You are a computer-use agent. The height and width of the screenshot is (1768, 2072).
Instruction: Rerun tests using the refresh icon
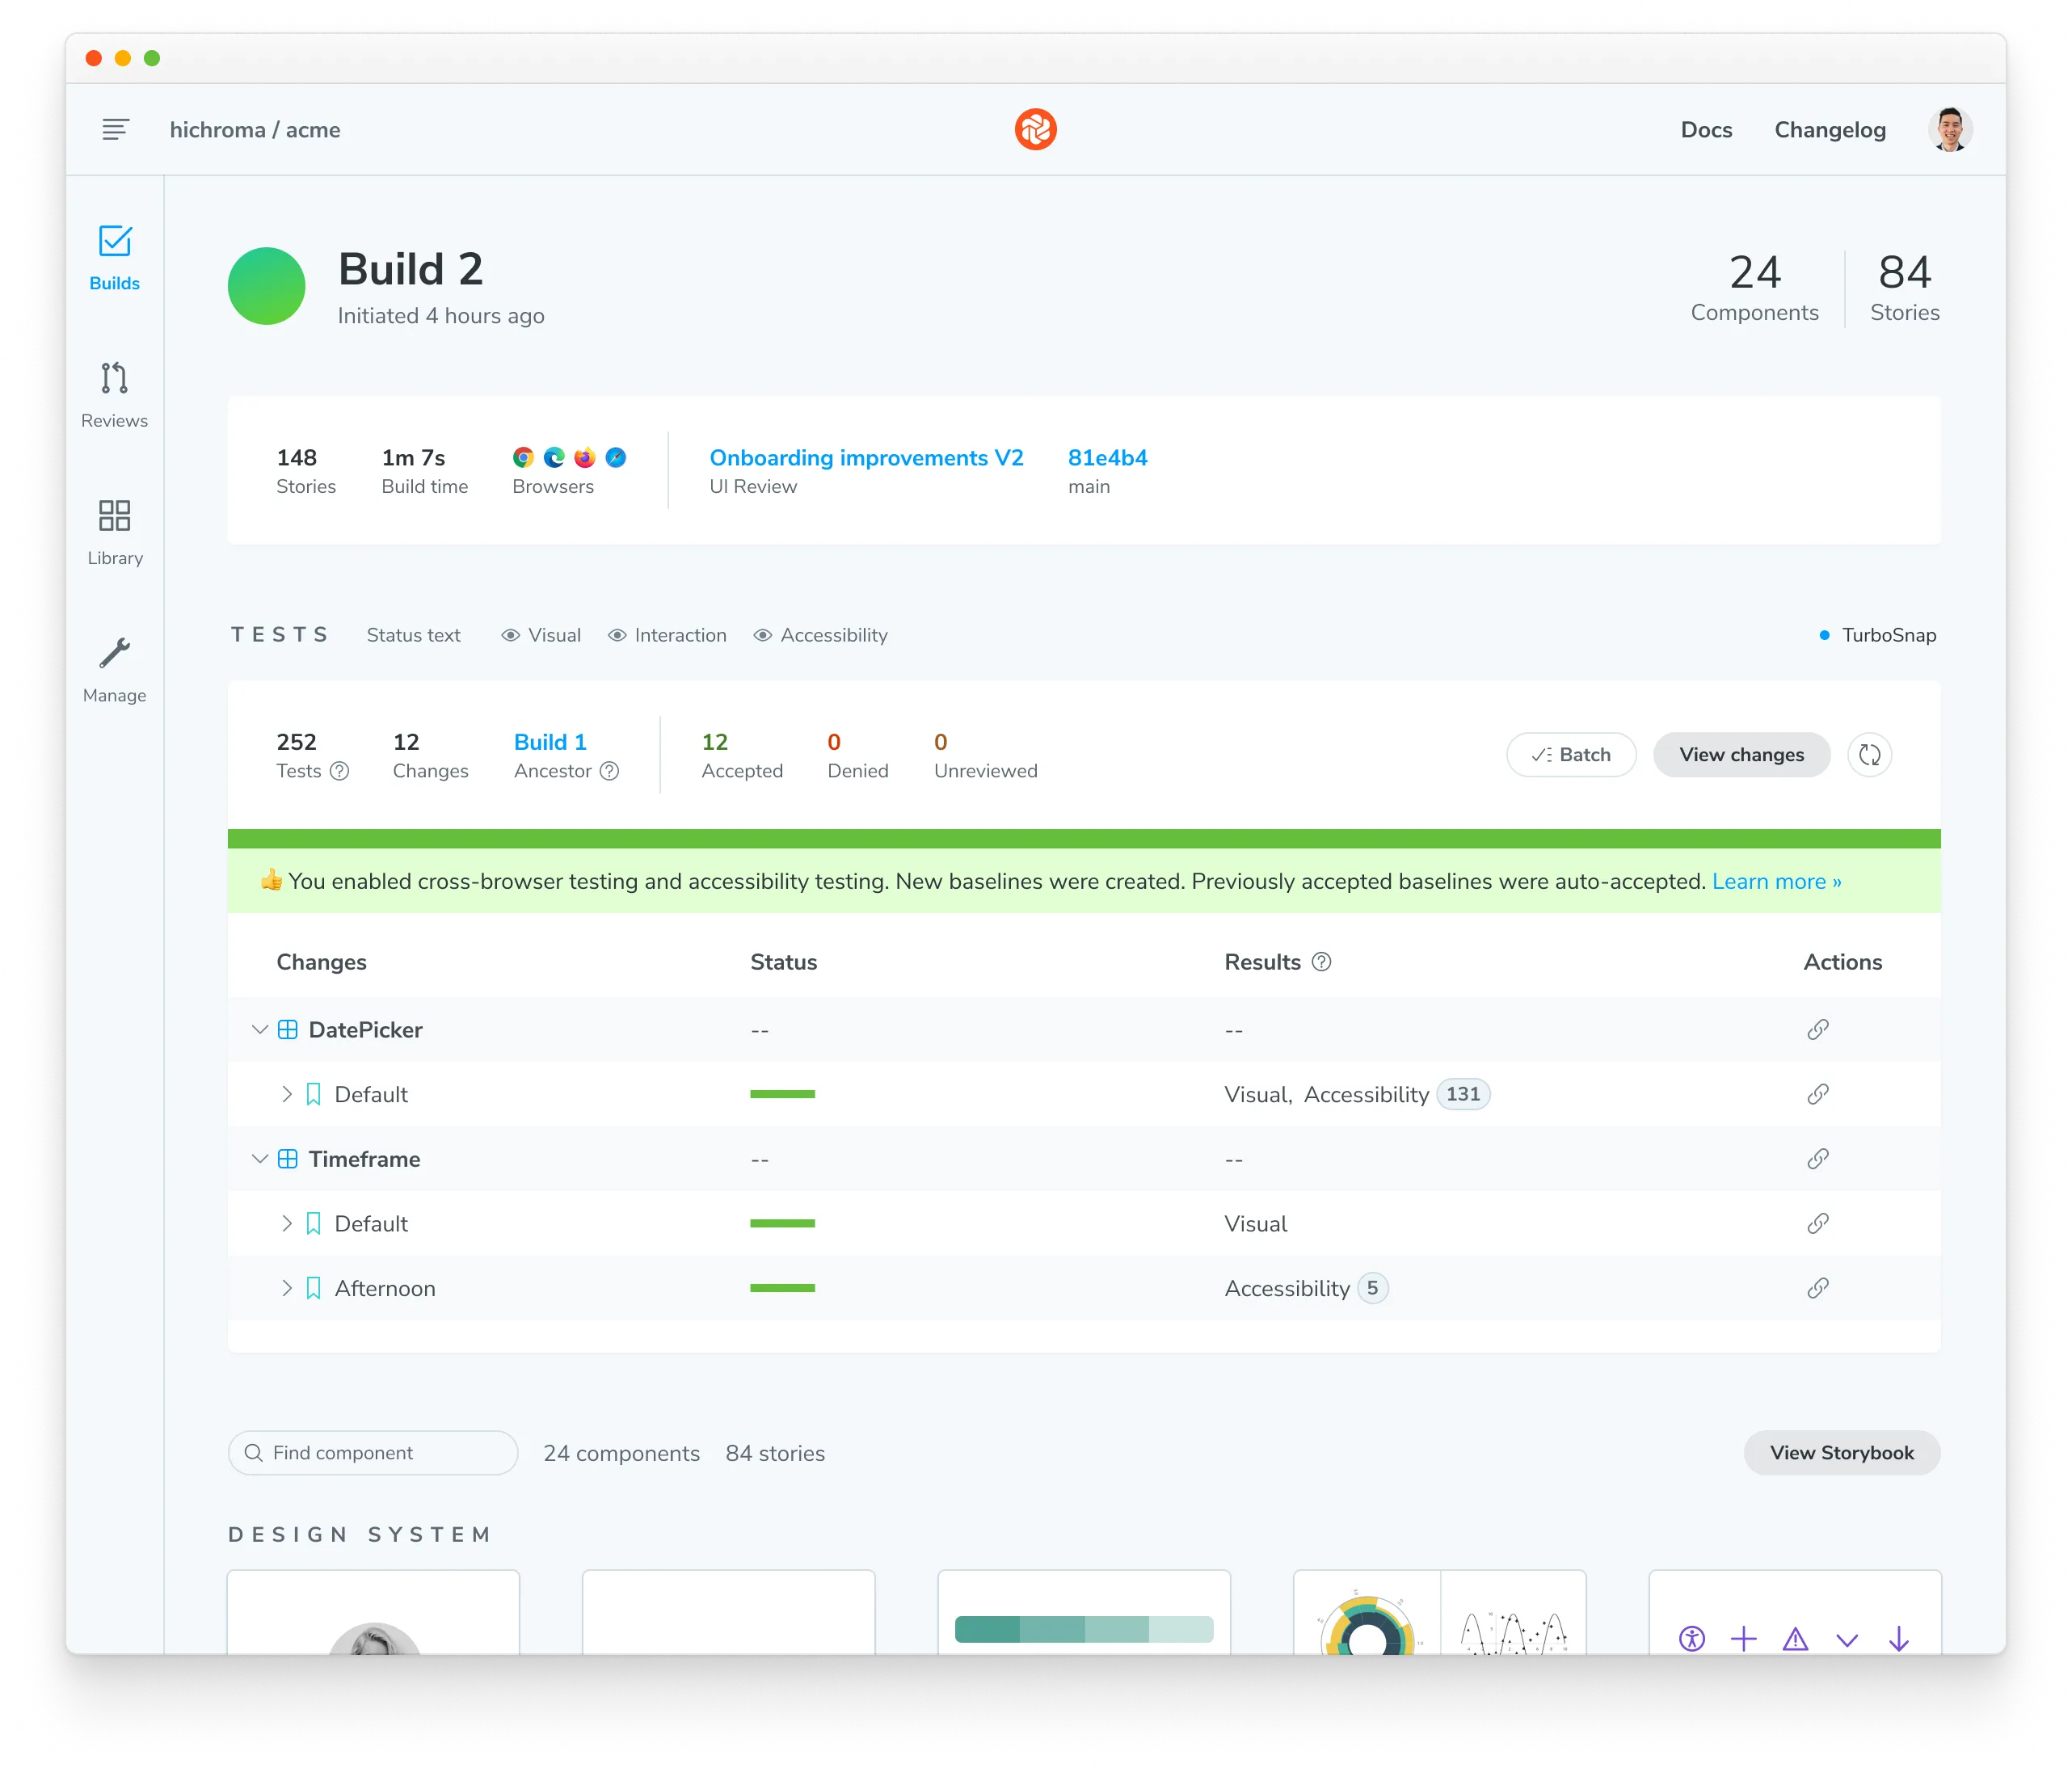pos(1869,755)
